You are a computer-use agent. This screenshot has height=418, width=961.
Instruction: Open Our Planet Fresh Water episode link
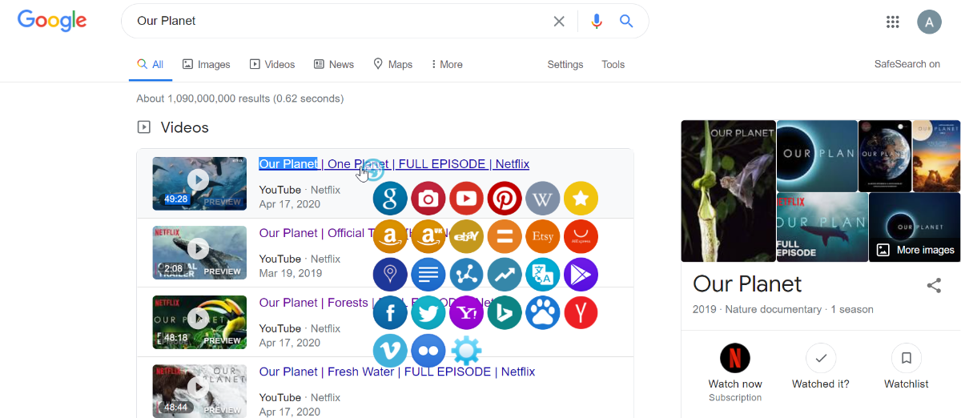pyautogui.click(x=397, y=372)
